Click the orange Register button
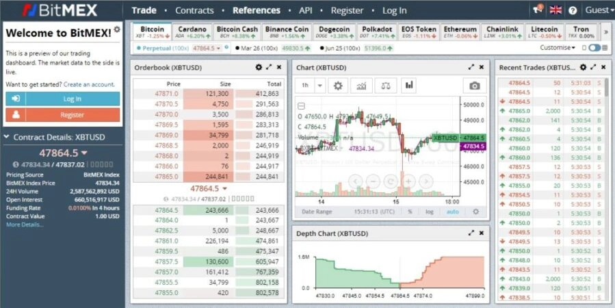615x308 pixels. pos(63,115)
